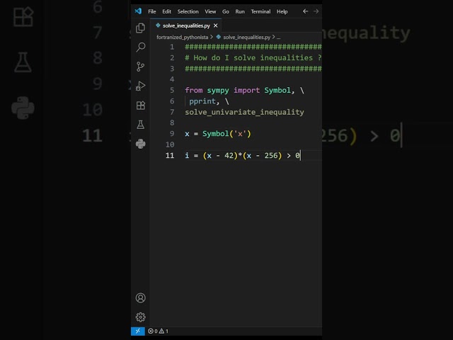Open the Testing flask view
The height and width of the screenshot is (340, 453).
tap(140, 125)
